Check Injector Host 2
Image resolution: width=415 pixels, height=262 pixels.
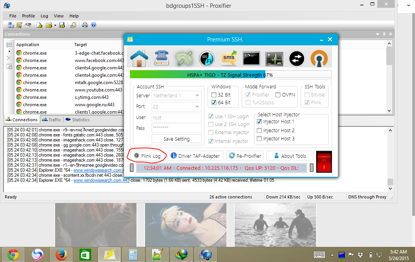pyautogui.click(x=259, y=130)
